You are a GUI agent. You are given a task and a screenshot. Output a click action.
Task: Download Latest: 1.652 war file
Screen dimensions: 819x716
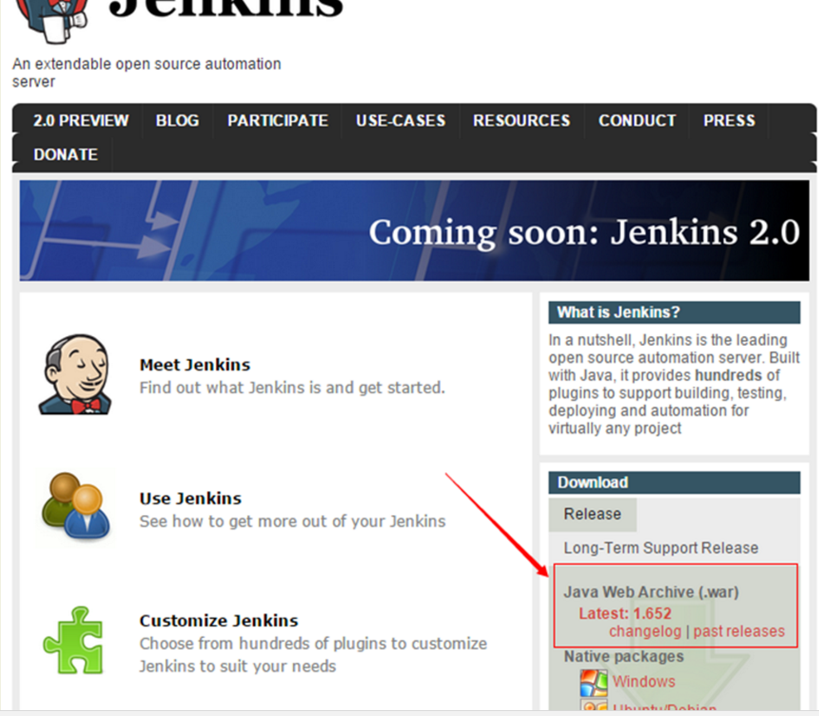625,613
